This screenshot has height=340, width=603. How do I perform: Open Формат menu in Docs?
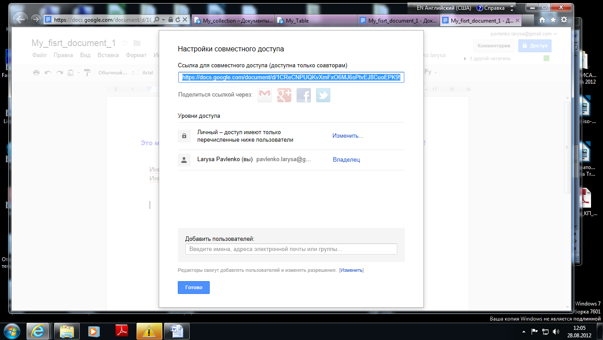click(x=136, y=55)
